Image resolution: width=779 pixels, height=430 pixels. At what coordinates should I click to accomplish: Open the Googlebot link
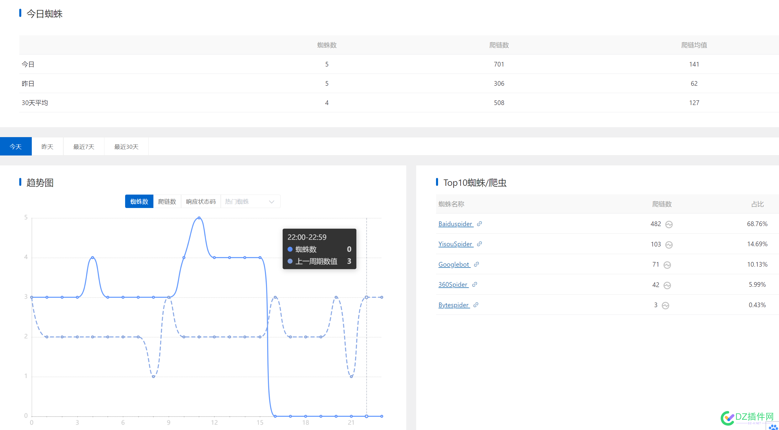click(x=454, y=264)
